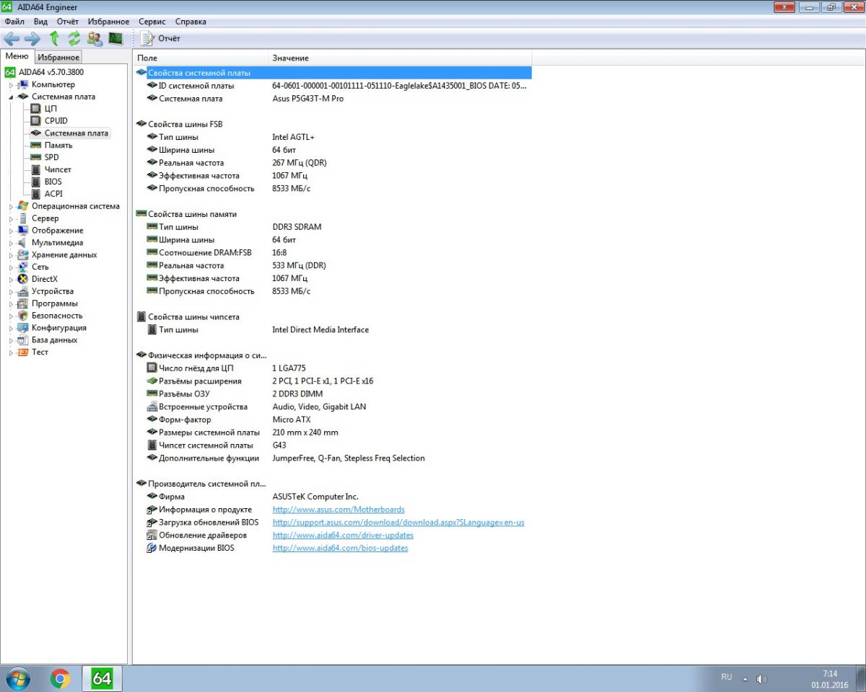
Task: Click the Программы tree icon
Action: [23, 303]
